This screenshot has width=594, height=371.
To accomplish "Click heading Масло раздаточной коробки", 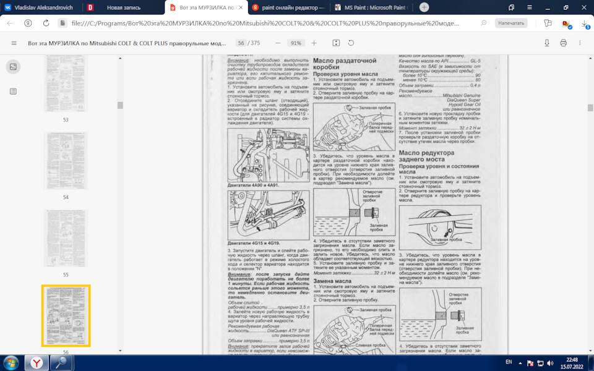I will pyautogui.click(x=345, y=64).
